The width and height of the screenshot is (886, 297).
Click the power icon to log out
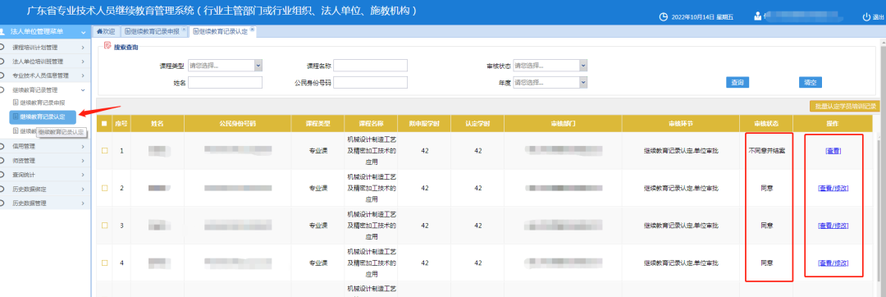[866, 17]
